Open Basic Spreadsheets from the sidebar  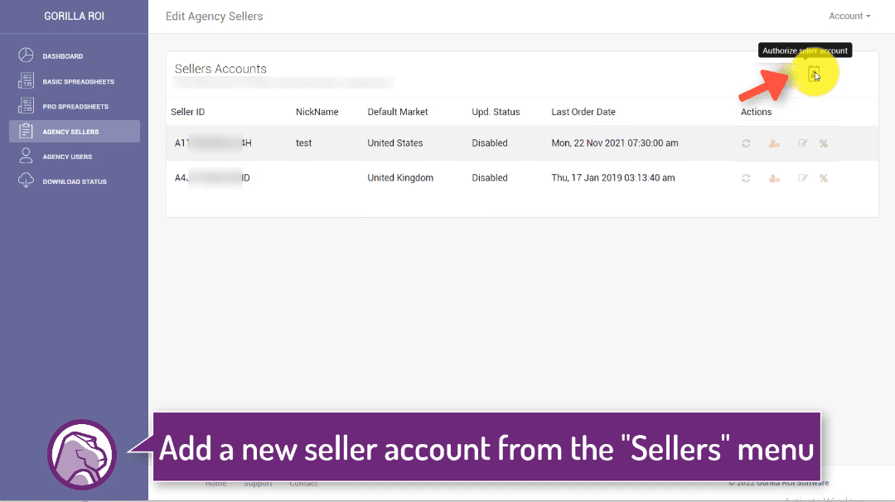[78, 82]
